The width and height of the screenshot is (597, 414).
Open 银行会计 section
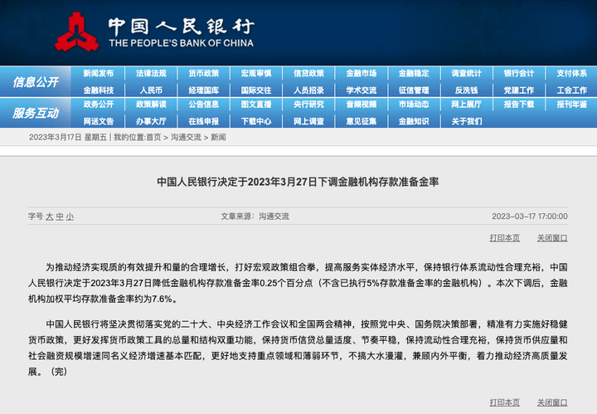point(519,74)
